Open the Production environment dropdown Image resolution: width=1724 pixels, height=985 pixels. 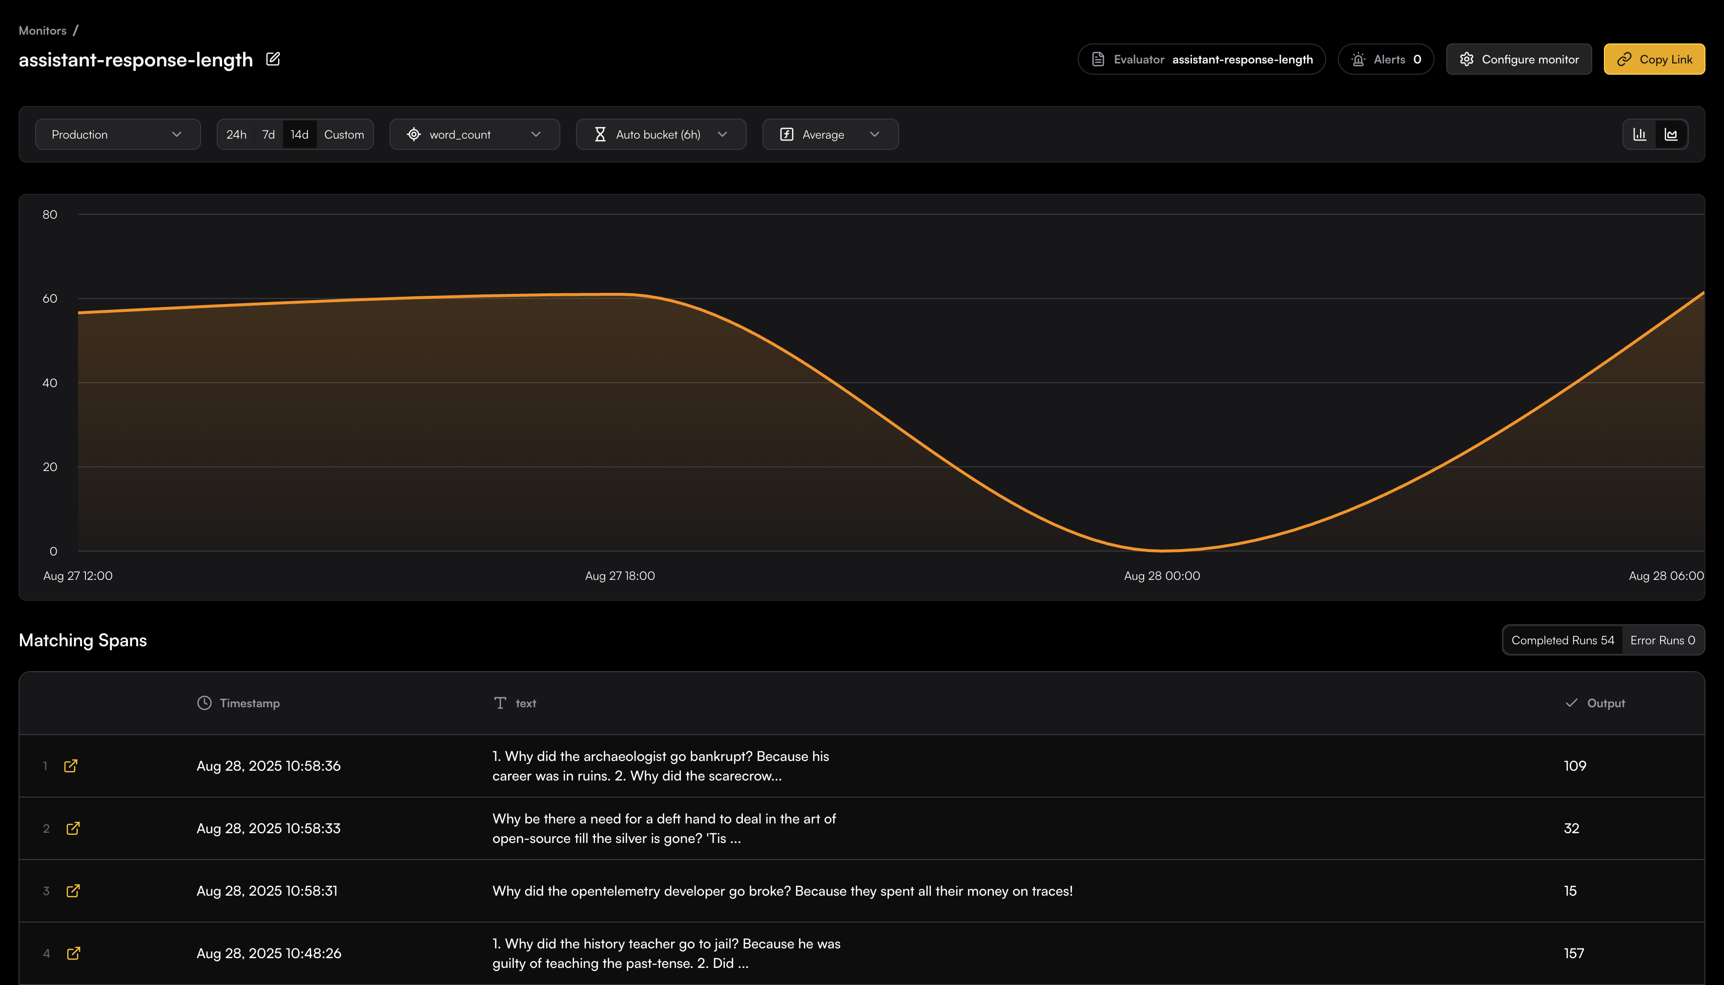click(118, 135)
